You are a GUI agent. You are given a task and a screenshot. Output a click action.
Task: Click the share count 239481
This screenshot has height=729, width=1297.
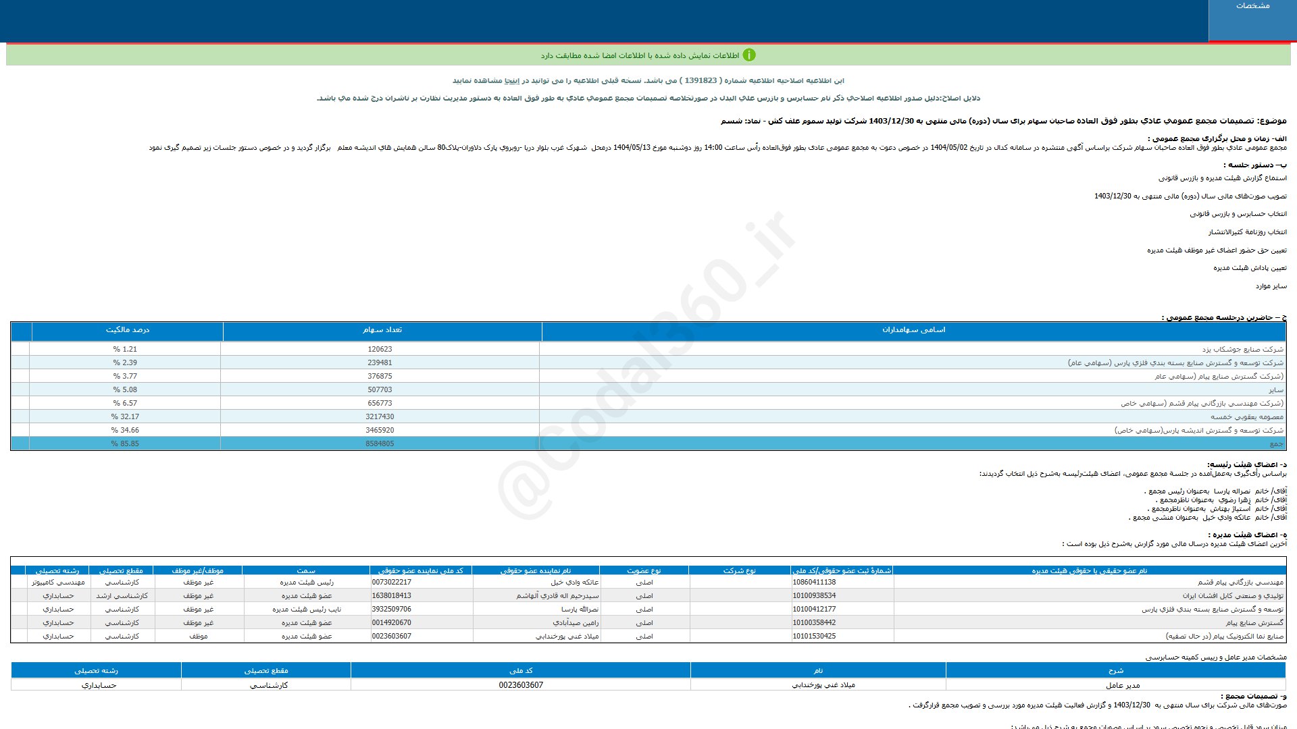380,363
